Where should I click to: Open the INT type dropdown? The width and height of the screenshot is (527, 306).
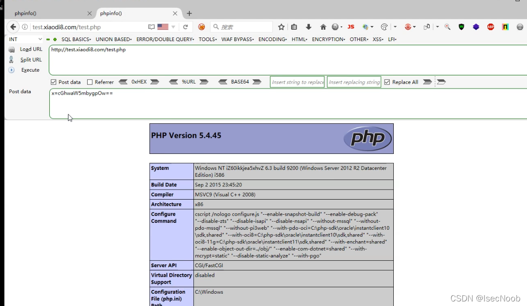tap(25, 39)
